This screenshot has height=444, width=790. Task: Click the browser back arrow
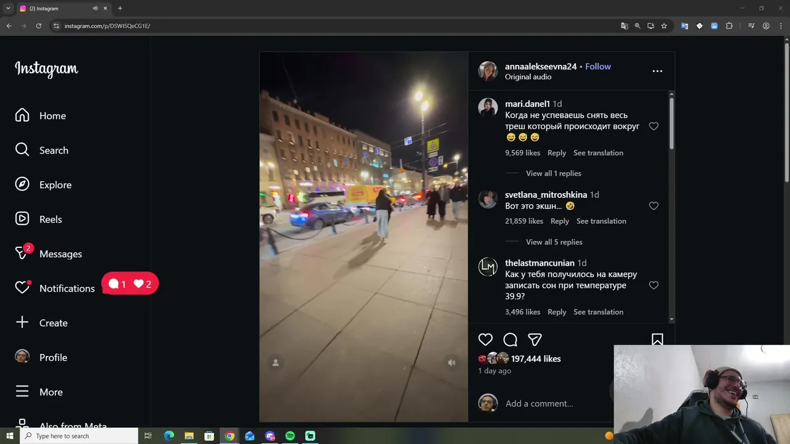(x=9, y=26)
